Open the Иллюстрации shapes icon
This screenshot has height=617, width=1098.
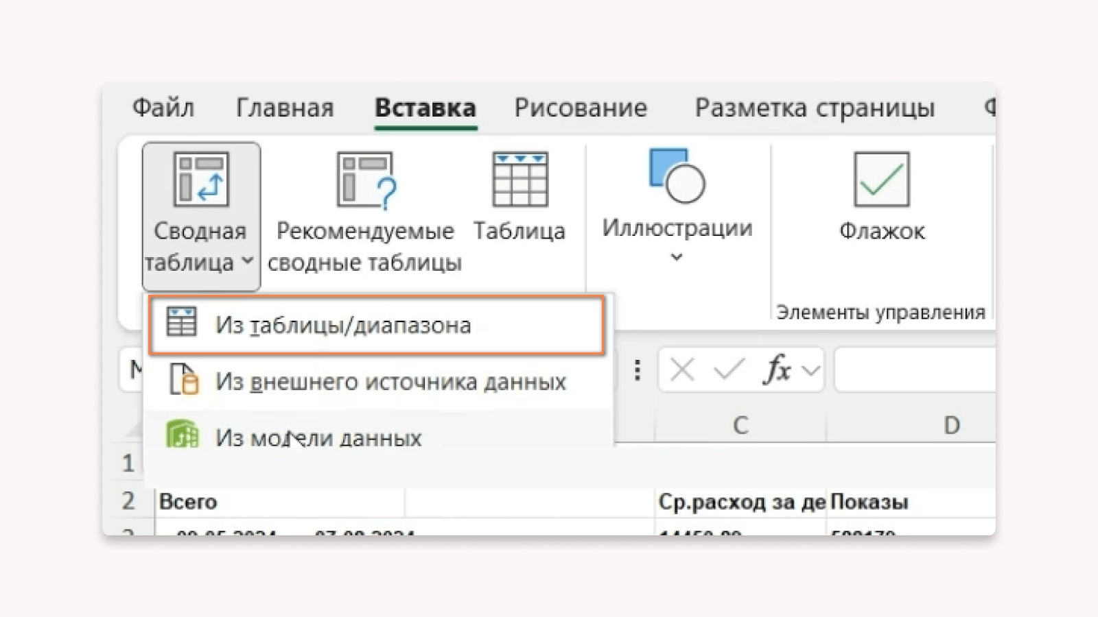[x=677, y=176]
